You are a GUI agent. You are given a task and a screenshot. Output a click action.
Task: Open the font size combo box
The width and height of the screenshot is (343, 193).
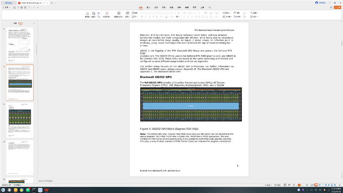point(165,13)
